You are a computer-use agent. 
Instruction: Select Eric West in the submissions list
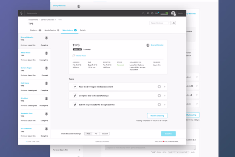click(x=34, y=102)
